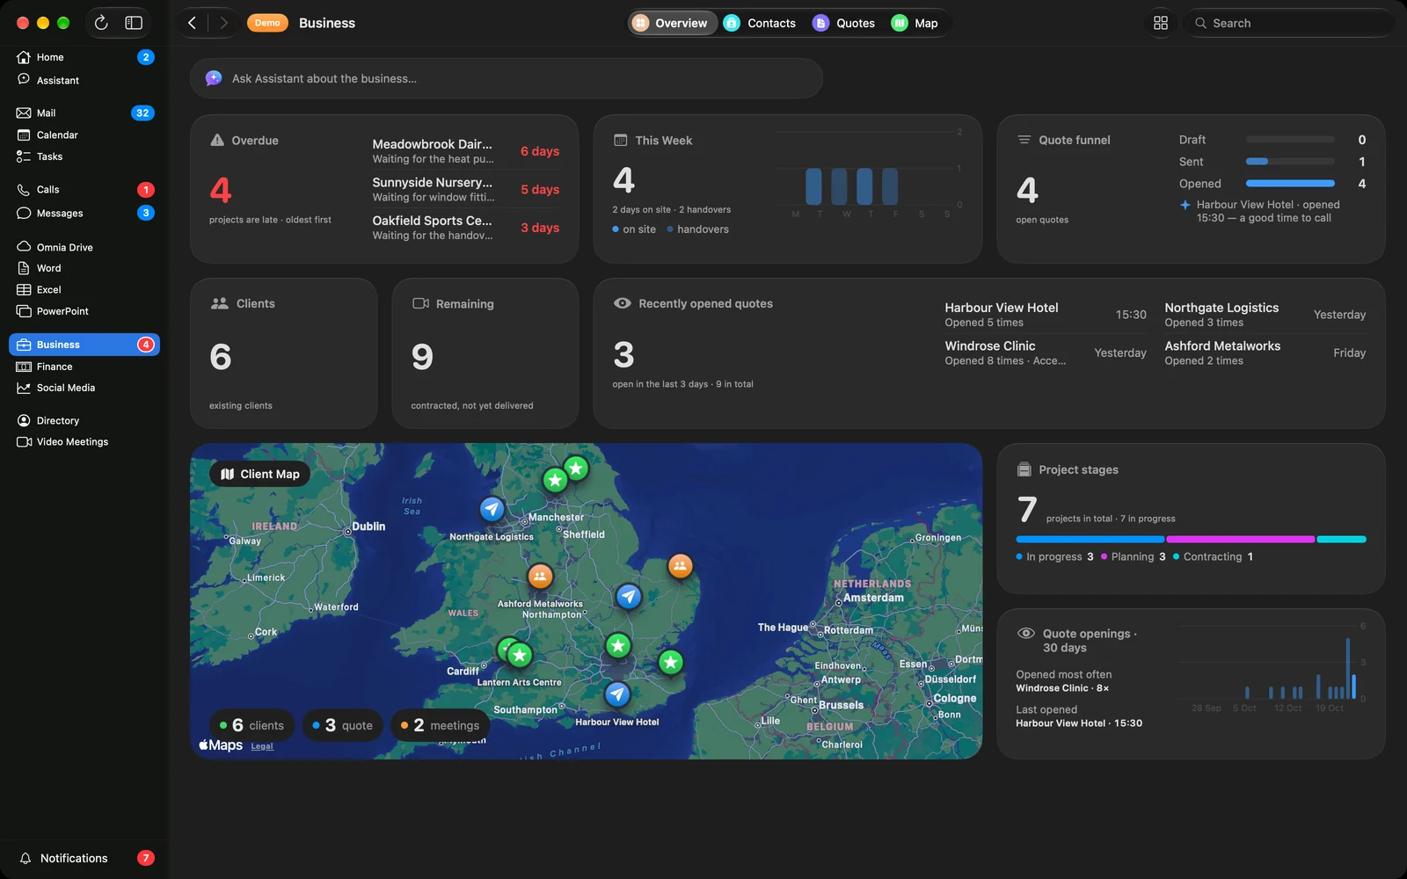
Task: Open the grid layout icon near Search
Action: [x=1161, y=23]
